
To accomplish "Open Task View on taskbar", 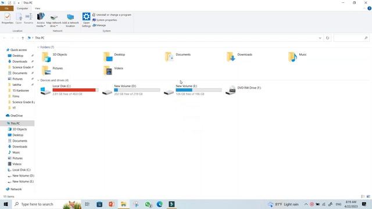I will (87, 204).
